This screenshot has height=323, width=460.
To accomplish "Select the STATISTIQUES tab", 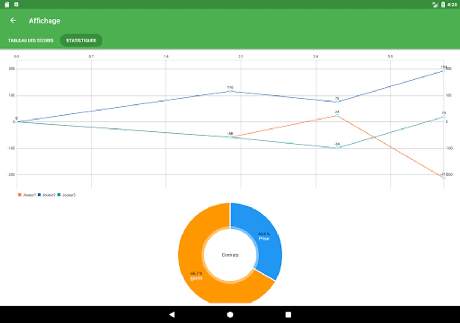I will pyautogui.click(x=81, y=41).
